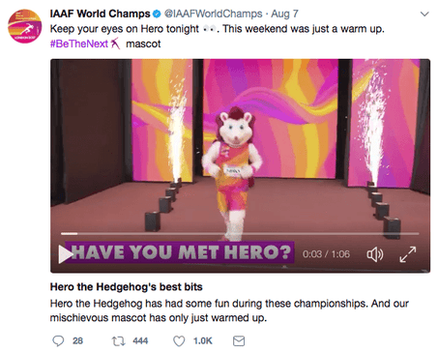Seek on the video progress bar
The width and height of the screenshot is (438, 353).
[240, 233]
